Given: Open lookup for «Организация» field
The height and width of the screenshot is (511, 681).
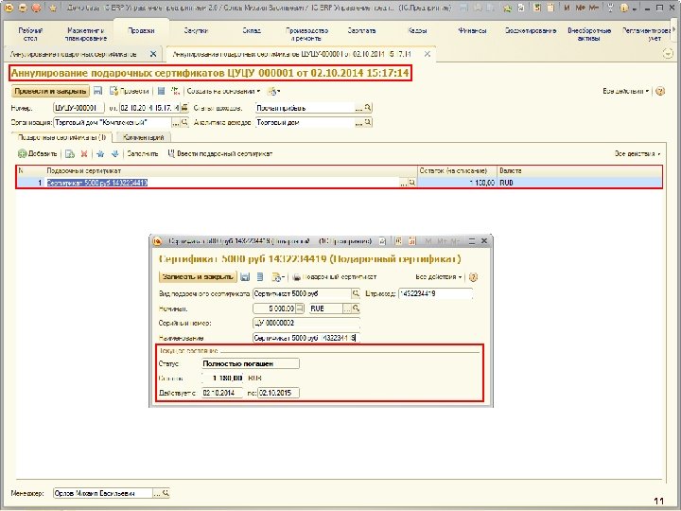Looking at the screenshot, I should 184,122.
